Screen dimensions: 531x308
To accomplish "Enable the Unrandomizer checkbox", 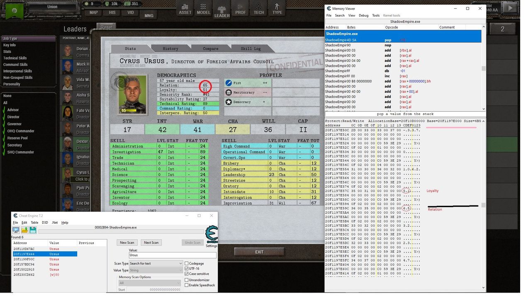I will click(x=187, y=280).
